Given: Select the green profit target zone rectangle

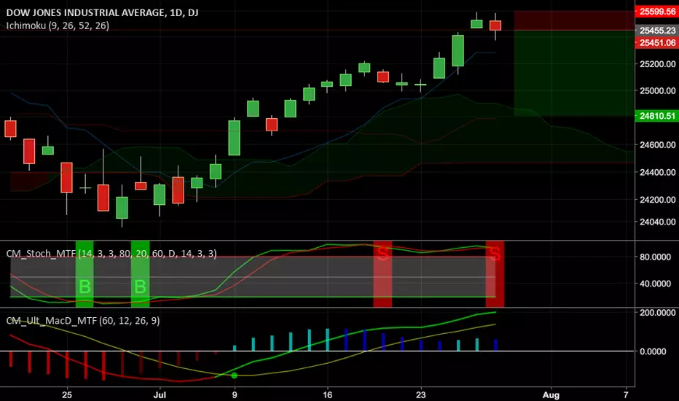Looking at the screenshot, I should [x=574, y=73].
